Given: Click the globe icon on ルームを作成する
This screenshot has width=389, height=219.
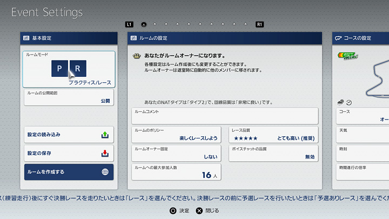Looking at the screenshot, I should pyautogui.click(x=105, y=172).
